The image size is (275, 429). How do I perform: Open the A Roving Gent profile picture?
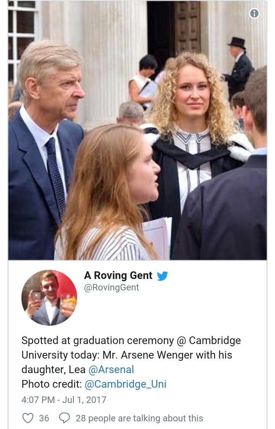click(49, 297)
